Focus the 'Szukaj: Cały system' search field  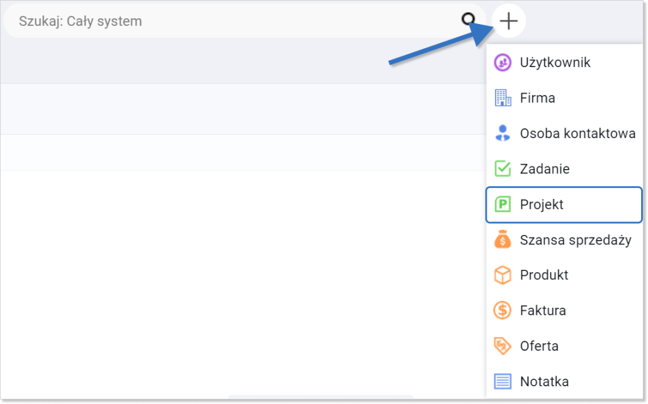pyautogui.click(x=244, y=21)
